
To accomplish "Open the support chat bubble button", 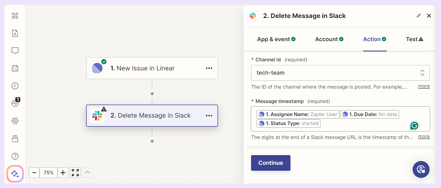I will pyautogui.click(x=421, y=170).
